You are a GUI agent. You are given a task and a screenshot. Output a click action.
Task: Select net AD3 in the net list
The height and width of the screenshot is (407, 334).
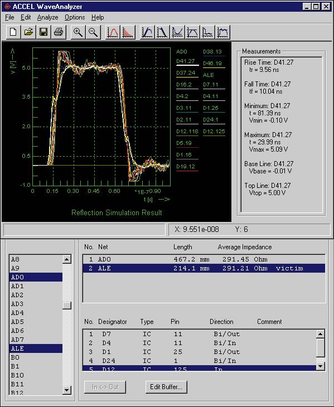pyautogui.click(x=36, y=304)
